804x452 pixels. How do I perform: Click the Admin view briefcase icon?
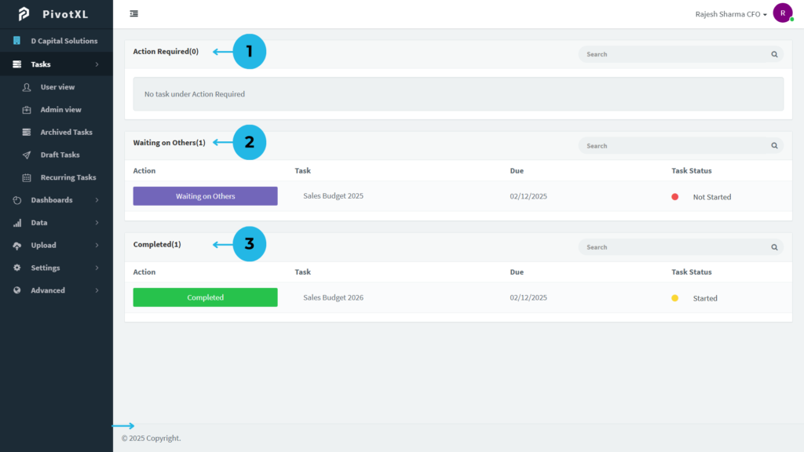point(27,110)
